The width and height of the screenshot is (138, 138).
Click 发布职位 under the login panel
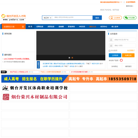click(115, 66)
